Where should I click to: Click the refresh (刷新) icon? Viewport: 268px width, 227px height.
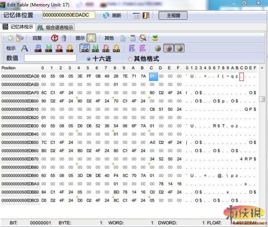point(106,15)
